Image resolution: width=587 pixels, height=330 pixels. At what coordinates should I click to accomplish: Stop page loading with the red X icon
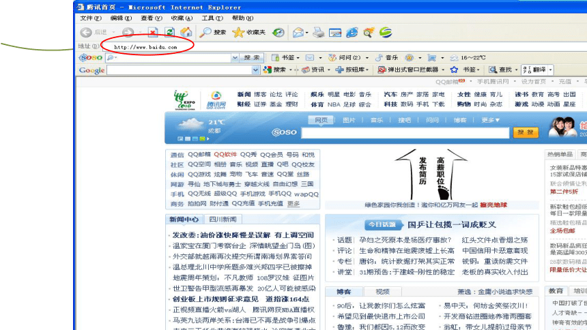(x=153, y=33)
